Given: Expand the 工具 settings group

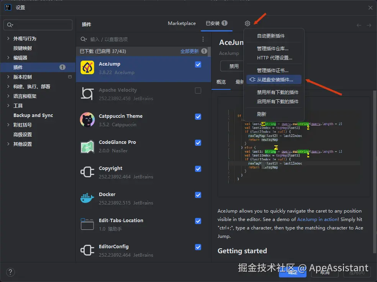Looking at the screenshot, I should coord(8,106).
